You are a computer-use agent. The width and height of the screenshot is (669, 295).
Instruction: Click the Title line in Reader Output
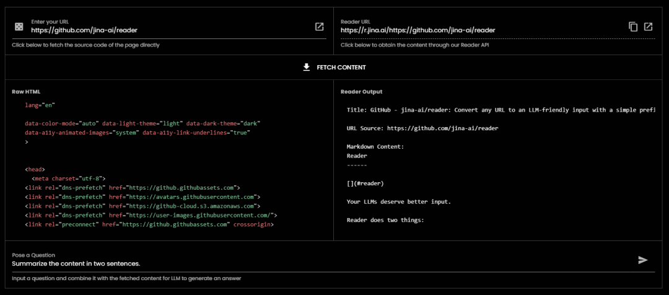pos(501,110)
